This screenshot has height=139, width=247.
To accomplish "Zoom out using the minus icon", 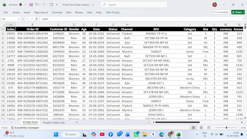I will (x=214, y=127).
